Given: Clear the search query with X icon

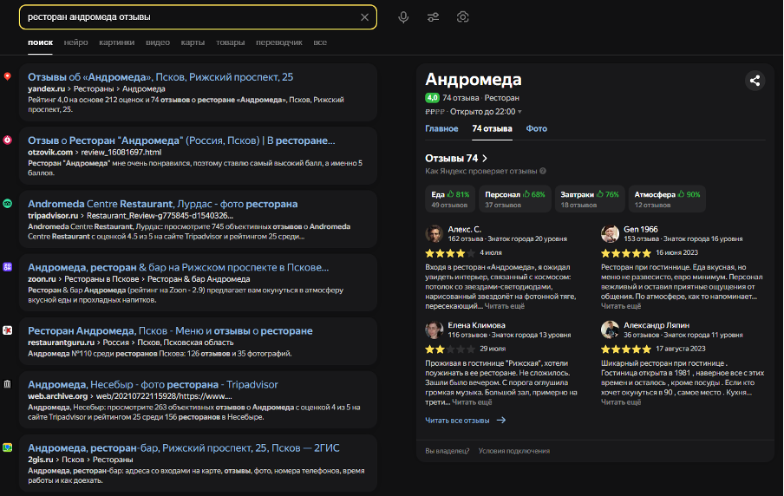Looking at the screenshot, I should [364, 17].
